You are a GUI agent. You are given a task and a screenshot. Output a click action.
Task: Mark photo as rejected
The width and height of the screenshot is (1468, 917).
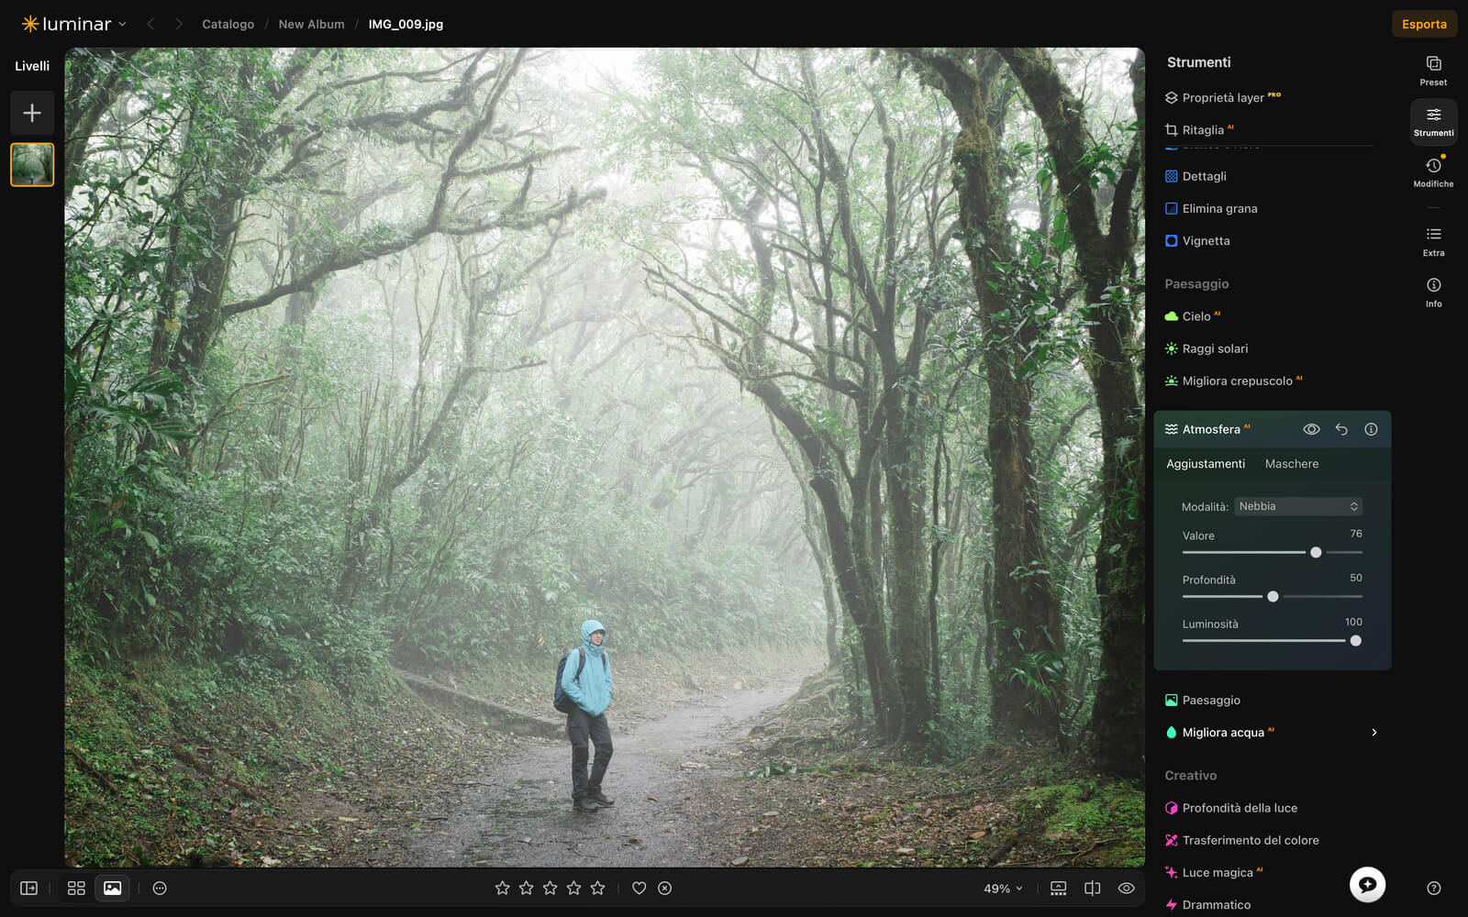[x=665, y=888]
